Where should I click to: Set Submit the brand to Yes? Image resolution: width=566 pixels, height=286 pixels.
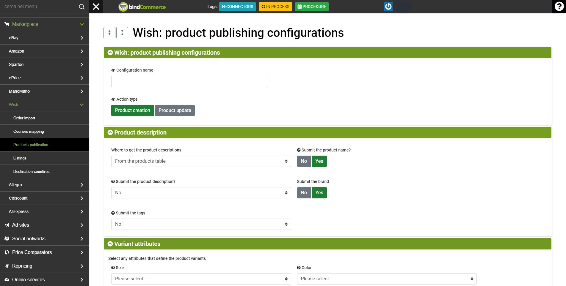[319, 193]
